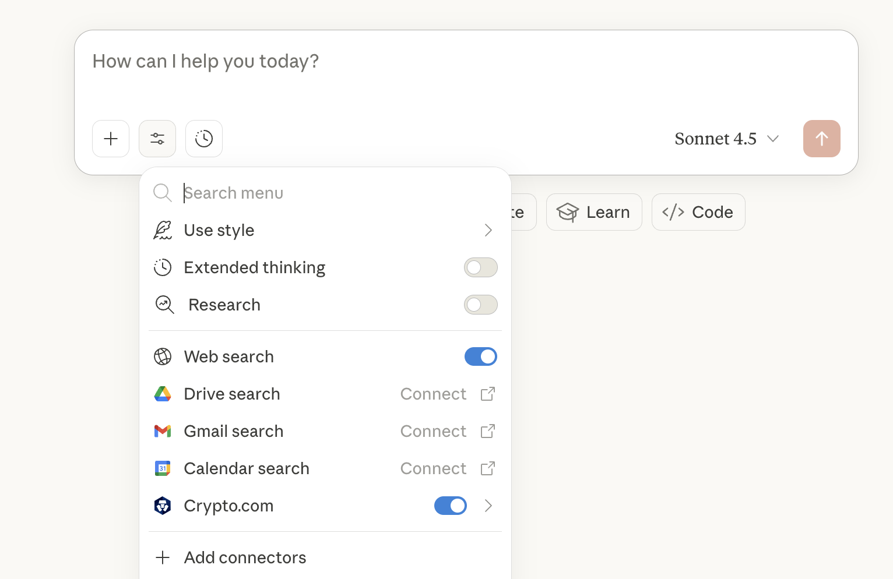Disable the Web search toggle
The height and width of the screenshot is (579, 893).
pyautogui.click(x=480, y=356)
